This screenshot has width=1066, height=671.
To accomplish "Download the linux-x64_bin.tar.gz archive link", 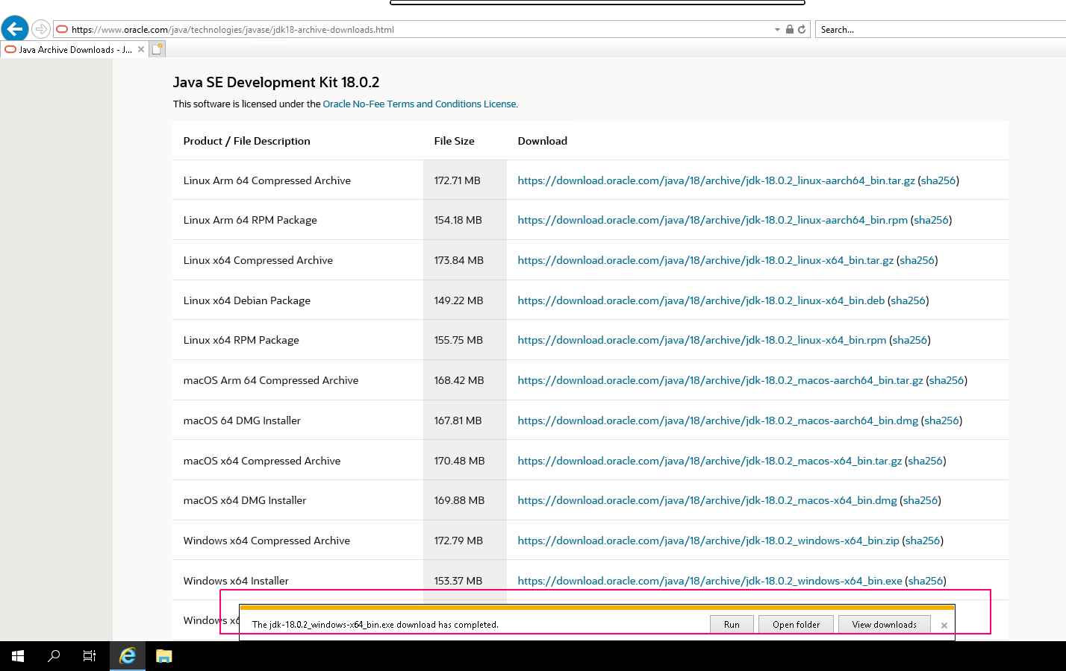I will tap(705, 260).
